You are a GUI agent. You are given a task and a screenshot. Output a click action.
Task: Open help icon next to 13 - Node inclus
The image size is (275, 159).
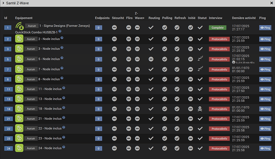pyautogui.click(x=64, y=98)
